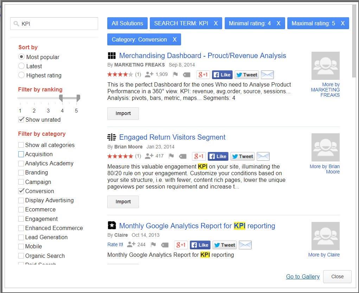Remove the Maximal rating: 5 filter
The width and height of the screenshot is (359, 293).
342,23
